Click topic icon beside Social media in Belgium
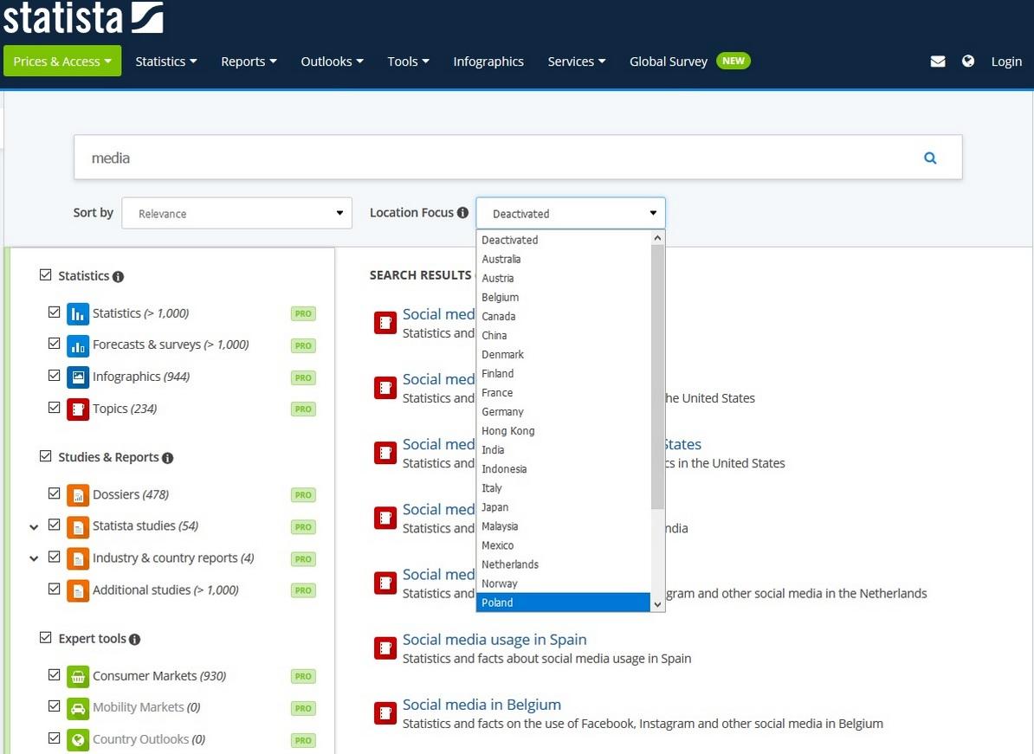Image resolution: width=1034 pixels, height=754 pixels. pos(385,713)
